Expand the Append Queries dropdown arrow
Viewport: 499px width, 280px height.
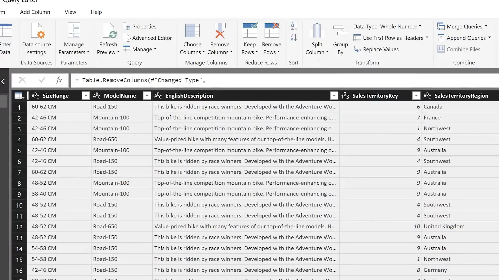(x=489, y=37)
